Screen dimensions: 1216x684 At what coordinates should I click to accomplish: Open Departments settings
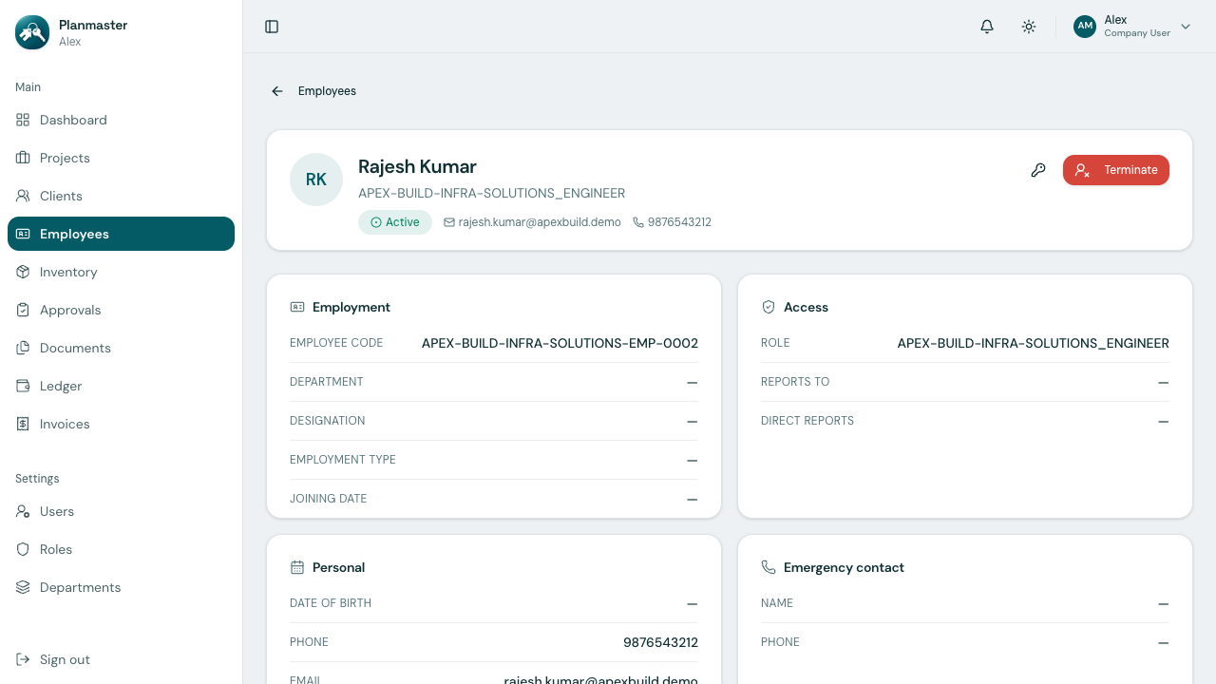(x=121, y=587)
